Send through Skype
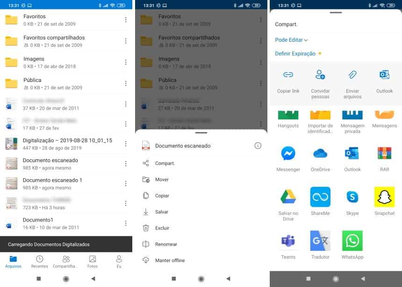Screen dimensions: 402x287 352,201
